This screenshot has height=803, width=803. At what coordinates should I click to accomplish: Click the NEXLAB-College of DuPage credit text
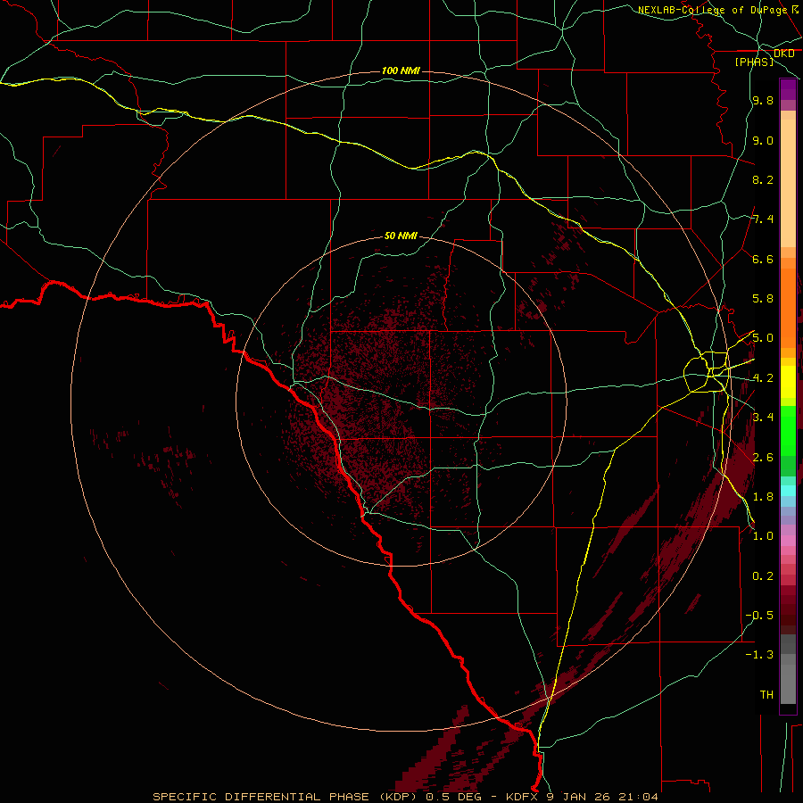coord(712,10)
